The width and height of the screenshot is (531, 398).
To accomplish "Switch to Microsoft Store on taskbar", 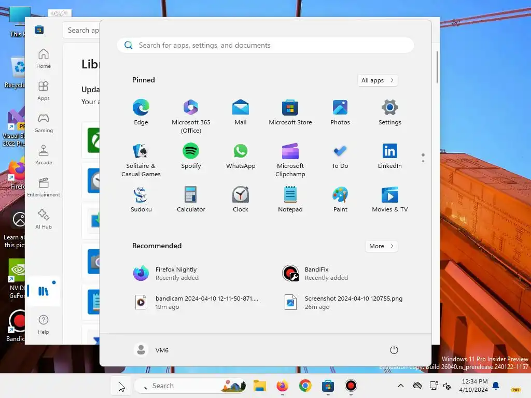I will tap(328, 386).
